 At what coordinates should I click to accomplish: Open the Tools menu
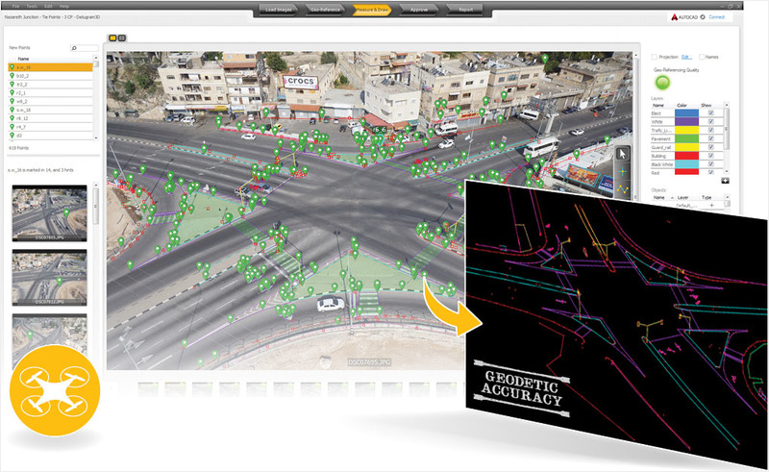click(x=32, y=7)
